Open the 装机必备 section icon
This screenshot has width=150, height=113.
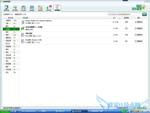point(6,8)
